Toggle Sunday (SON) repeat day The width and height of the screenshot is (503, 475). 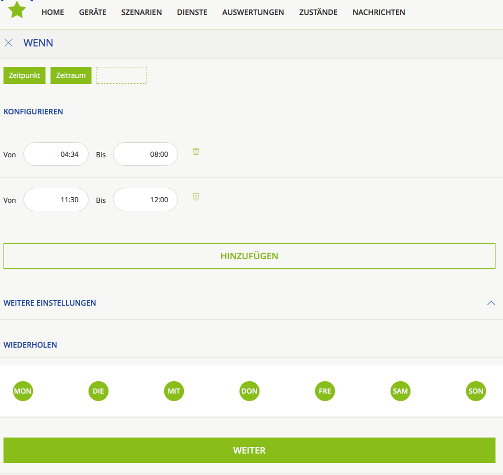(x=476, y=391)
